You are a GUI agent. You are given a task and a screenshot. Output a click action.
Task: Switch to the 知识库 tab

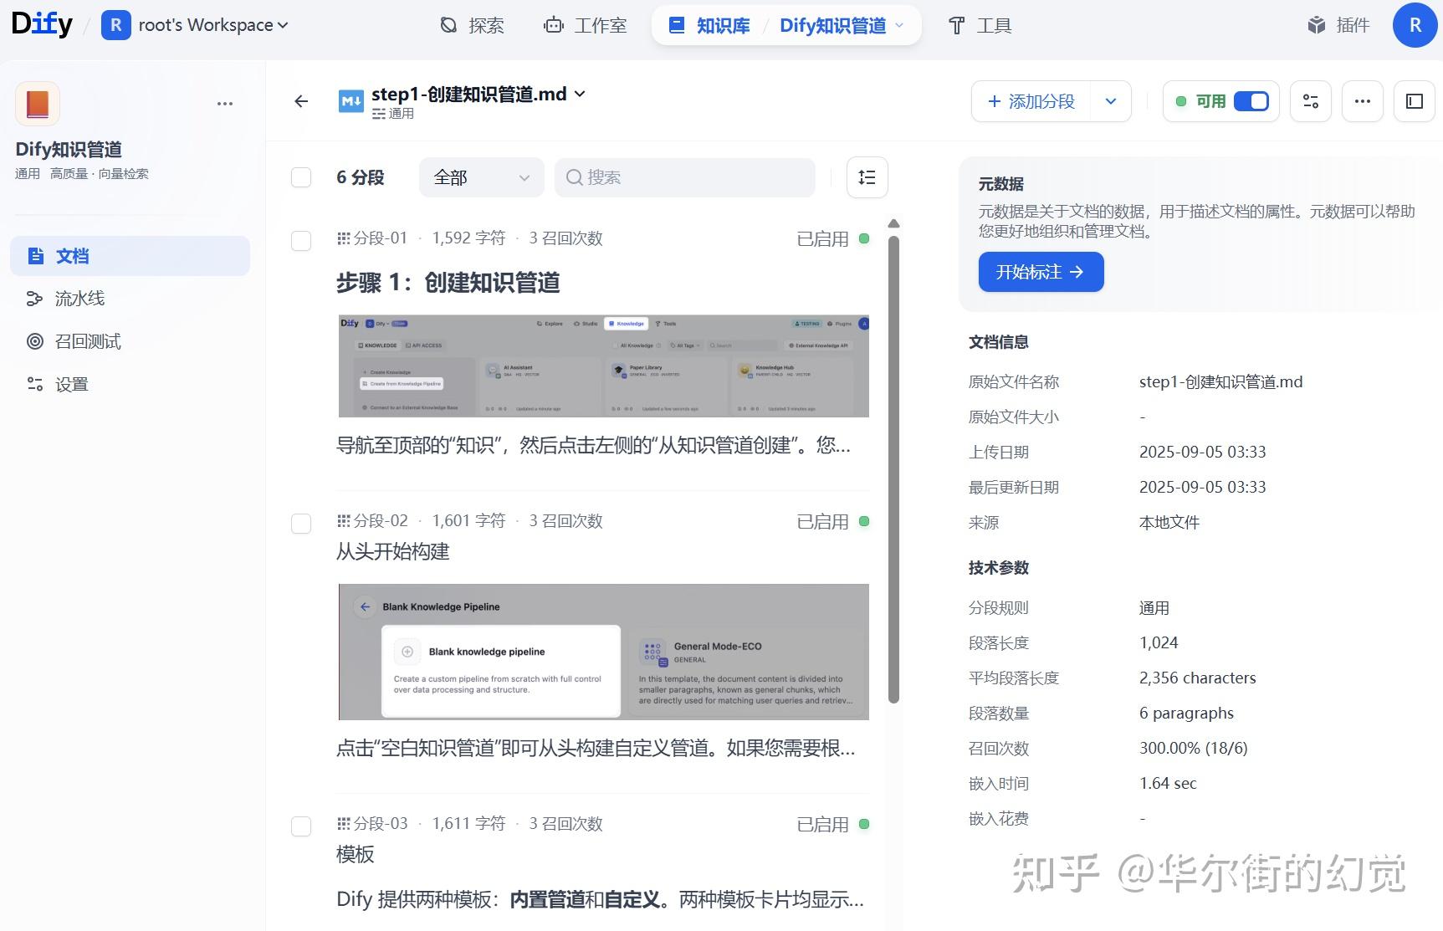(708, 25)
